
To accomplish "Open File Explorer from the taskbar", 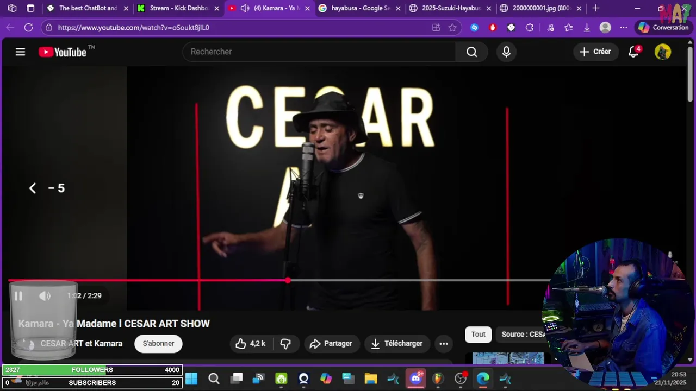I will click(371, 379).
